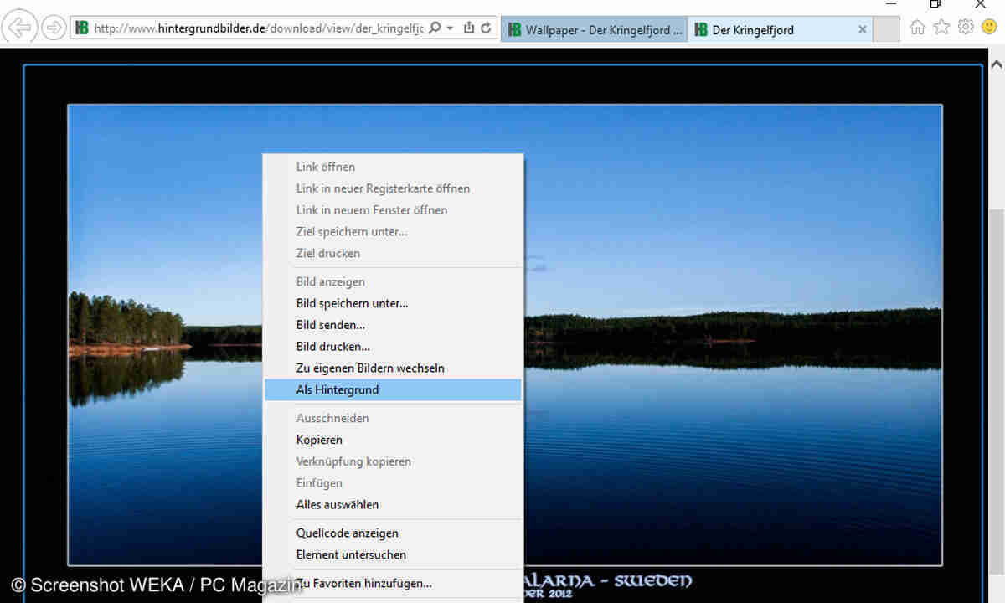The height and width of the screenshot is (603, 1005).
Task: Select 'Quellcode anzeigen' menu entry
Action: coord(347,533)
